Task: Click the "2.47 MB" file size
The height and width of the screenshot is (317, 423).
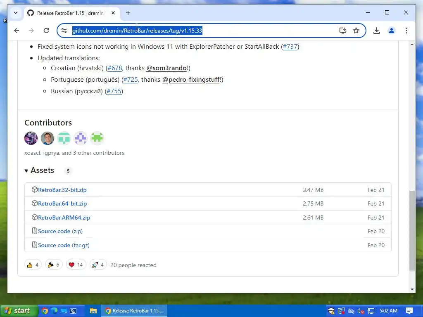Action: pyautogui.click(x=313, y=190)
